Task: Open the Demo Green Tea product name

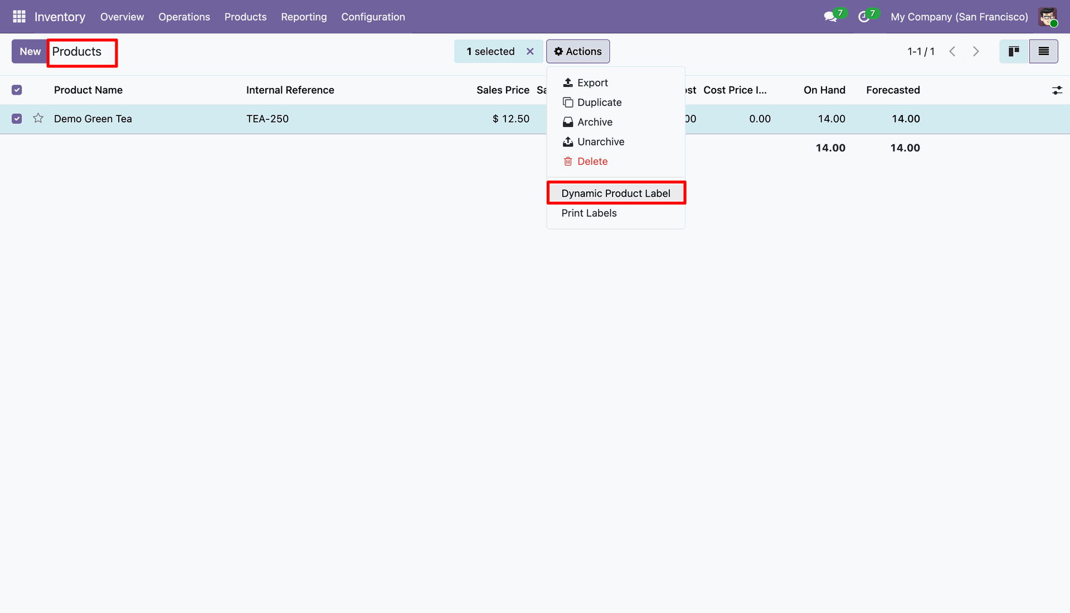Action: [93, 119]
